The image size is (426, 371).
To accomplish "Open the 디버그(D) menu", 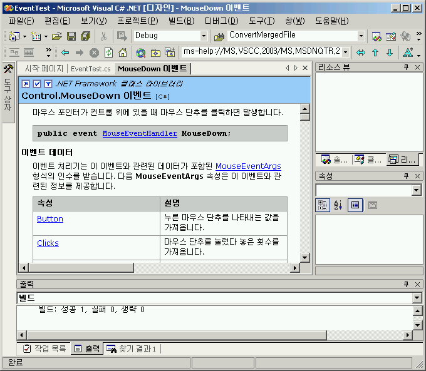I will [221, 21].
